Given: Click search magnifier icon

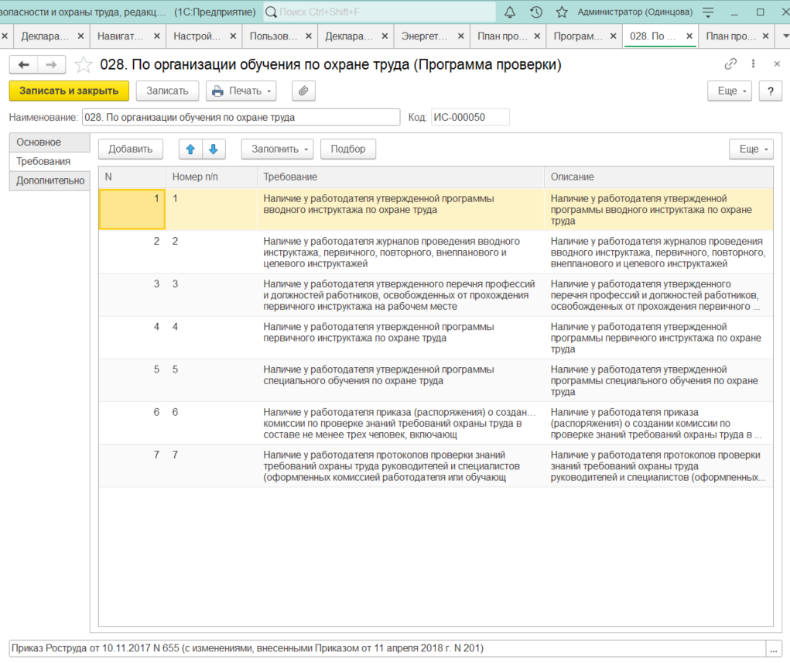Looking at the screenshot, I should coord(271,12).
